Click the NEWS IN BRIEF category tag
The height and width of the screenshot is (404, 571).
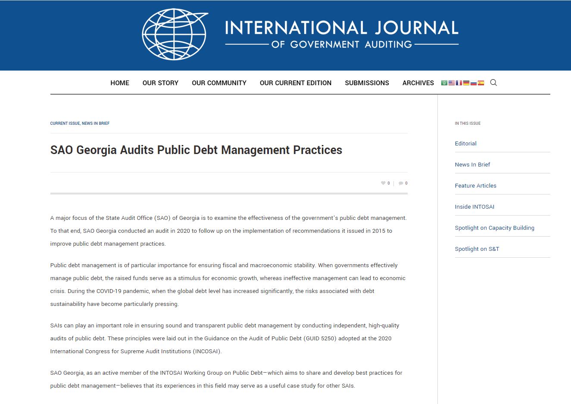pos(96,123)
